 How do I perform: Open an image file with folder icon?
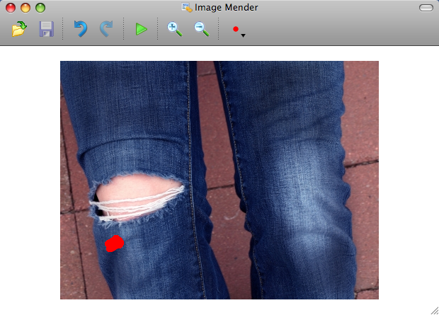19,29
